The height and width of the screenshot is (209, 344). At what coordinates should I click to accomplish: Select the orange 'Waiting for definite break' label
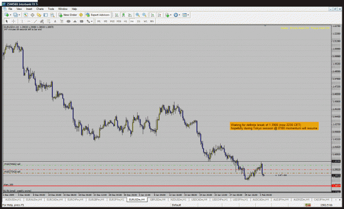point(274,127)
